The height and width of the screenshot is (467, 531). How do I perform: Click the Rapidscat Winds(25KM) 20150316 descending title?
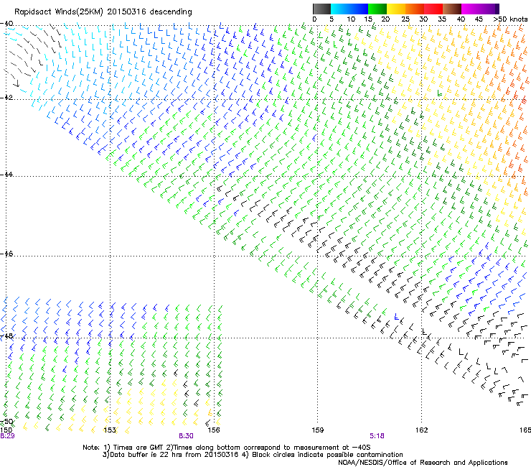[x=103, y=11]
